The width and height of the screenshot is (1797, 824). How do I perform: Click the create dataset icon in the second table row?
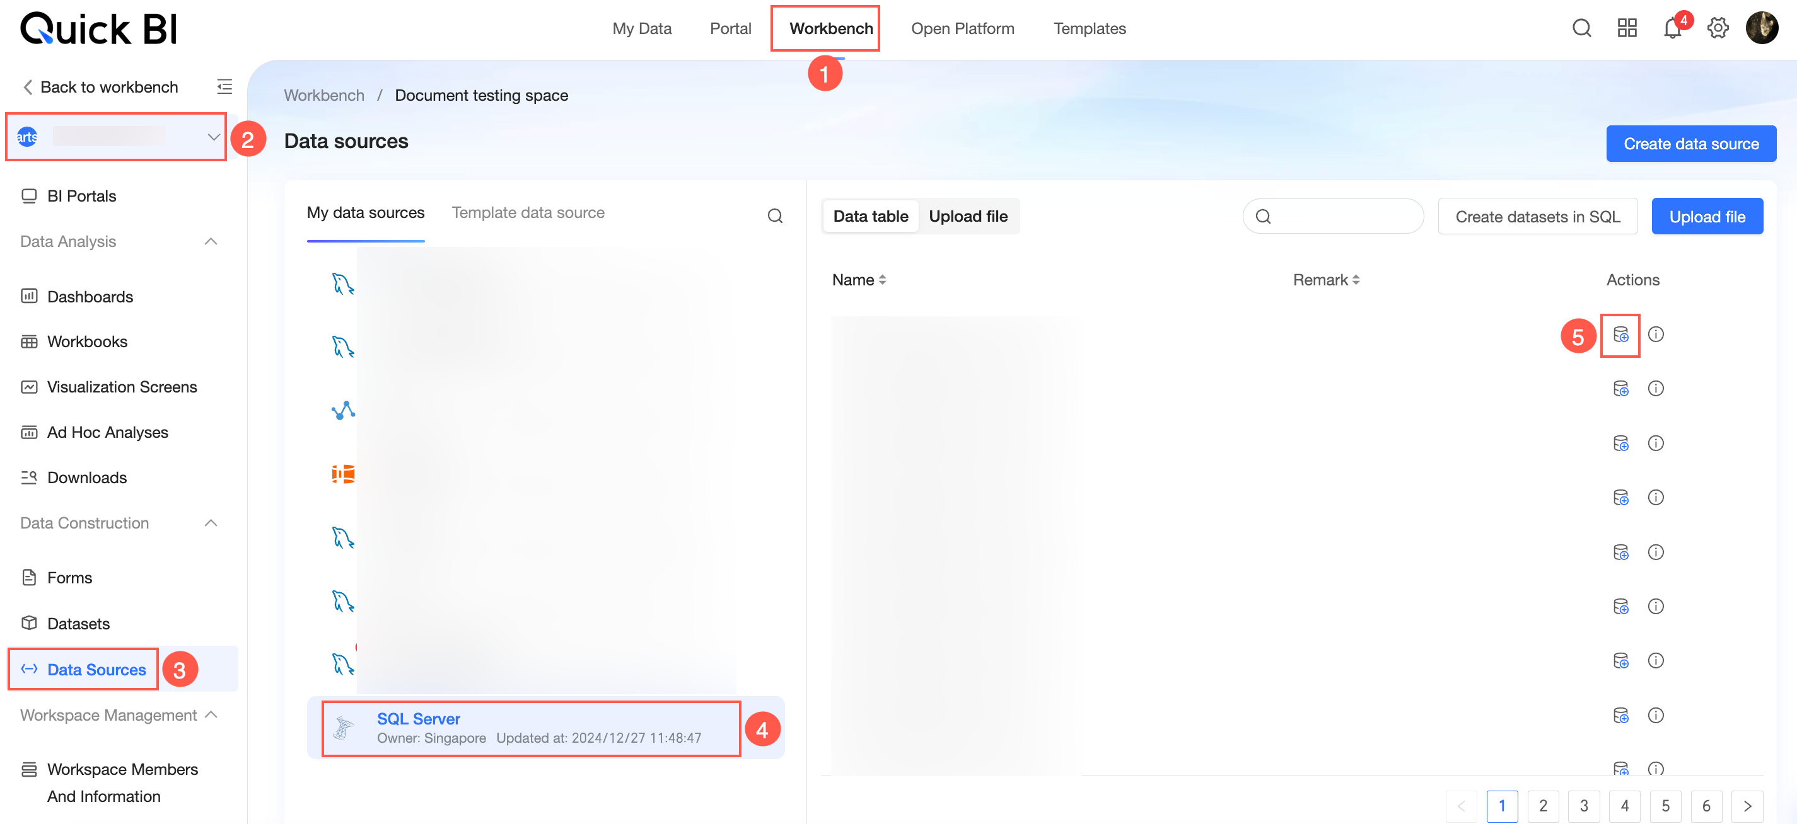pos(1620,388)
